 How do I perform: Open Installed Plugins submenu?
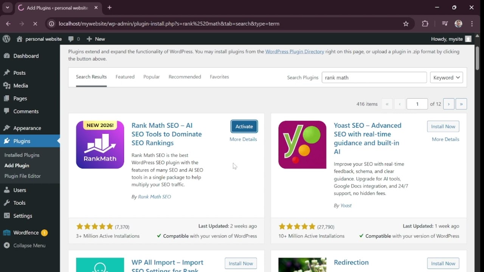pyautogui.click(x=22, y=155)
